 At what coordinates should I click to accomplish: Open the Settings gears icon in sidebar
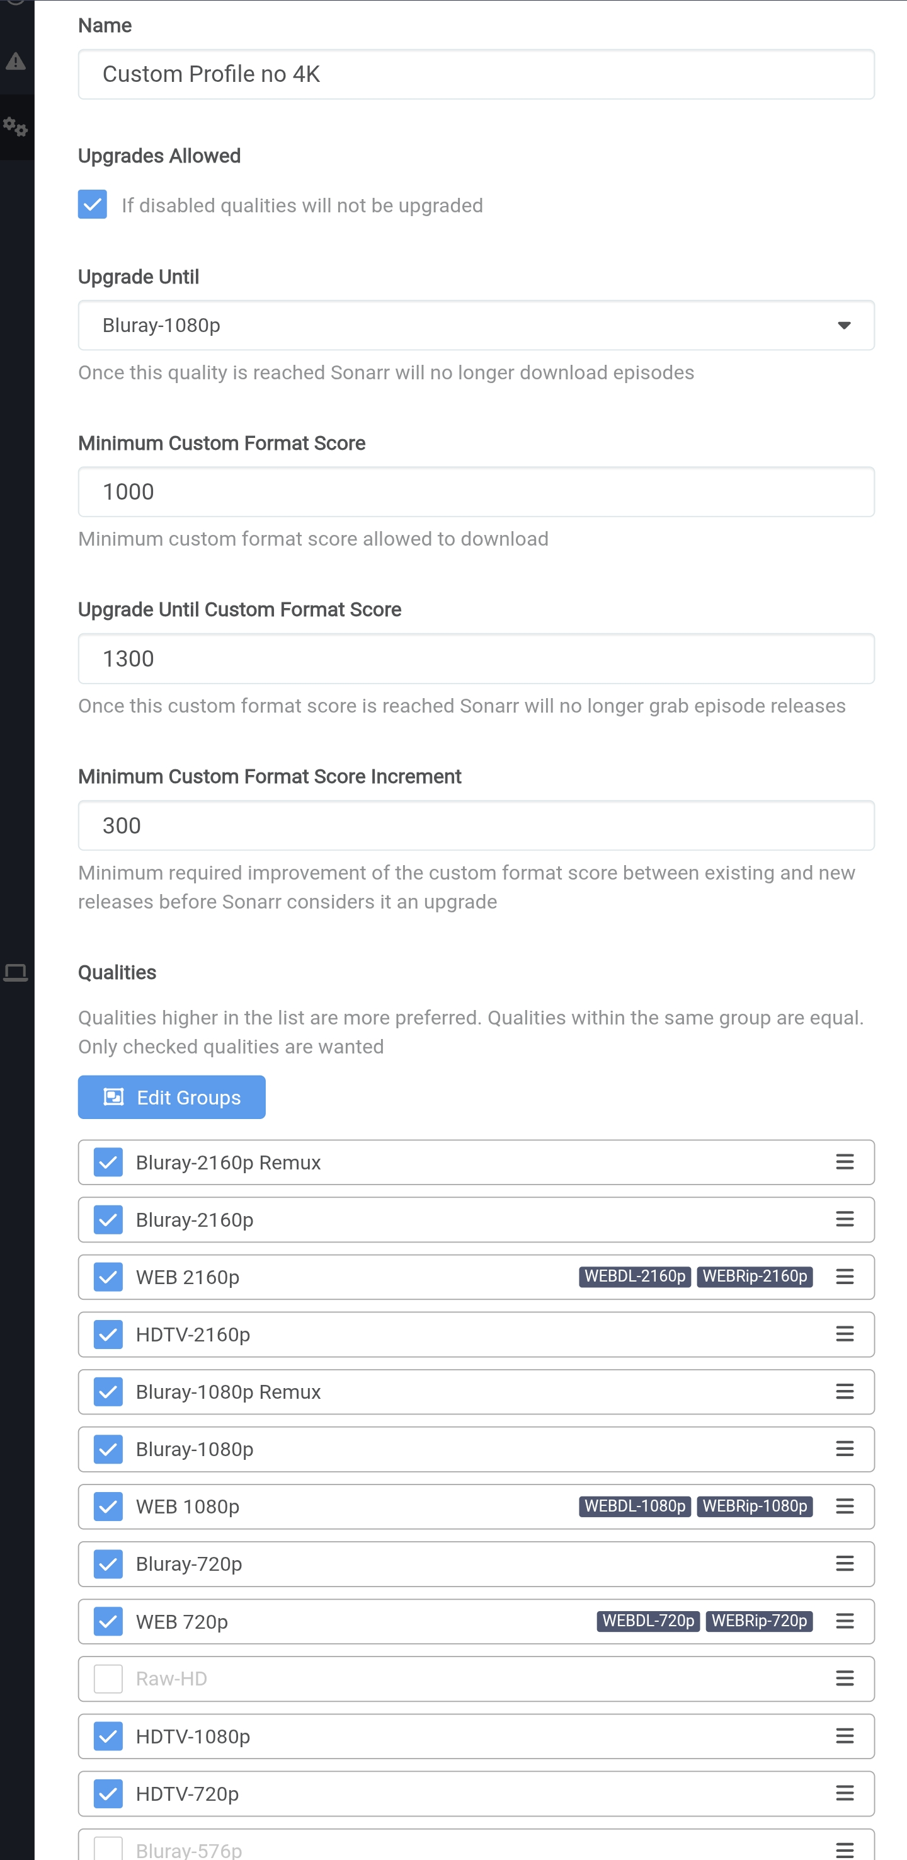(x=16, y=127)
